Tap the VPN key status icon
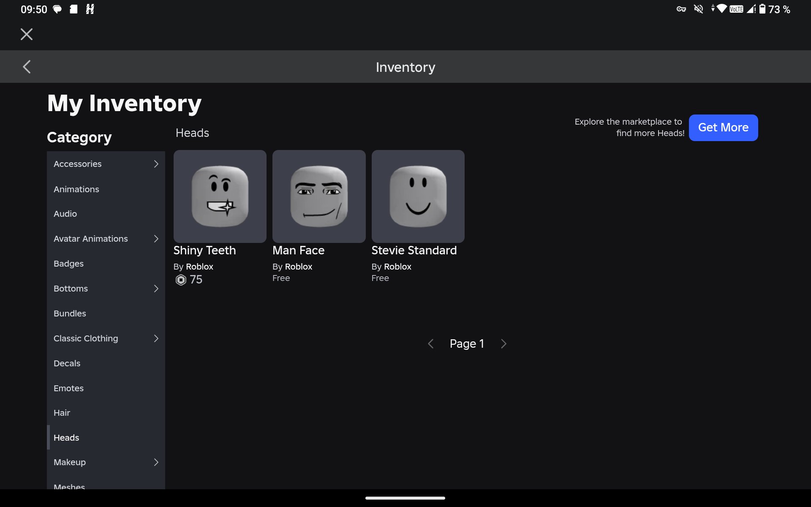 [681, 9]
